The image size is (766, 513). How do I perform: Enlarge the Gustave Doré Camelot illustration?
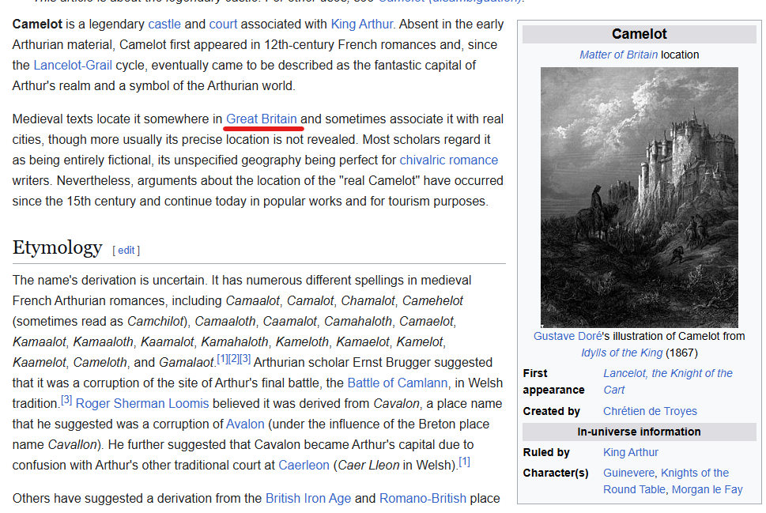click(x=639, y=198)
